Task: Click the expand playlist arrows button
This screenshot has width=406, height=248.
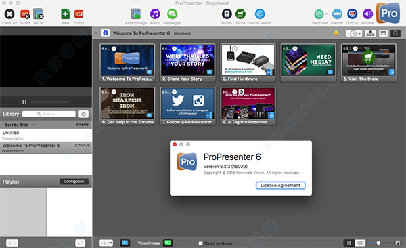Action: tap(80, 243)
